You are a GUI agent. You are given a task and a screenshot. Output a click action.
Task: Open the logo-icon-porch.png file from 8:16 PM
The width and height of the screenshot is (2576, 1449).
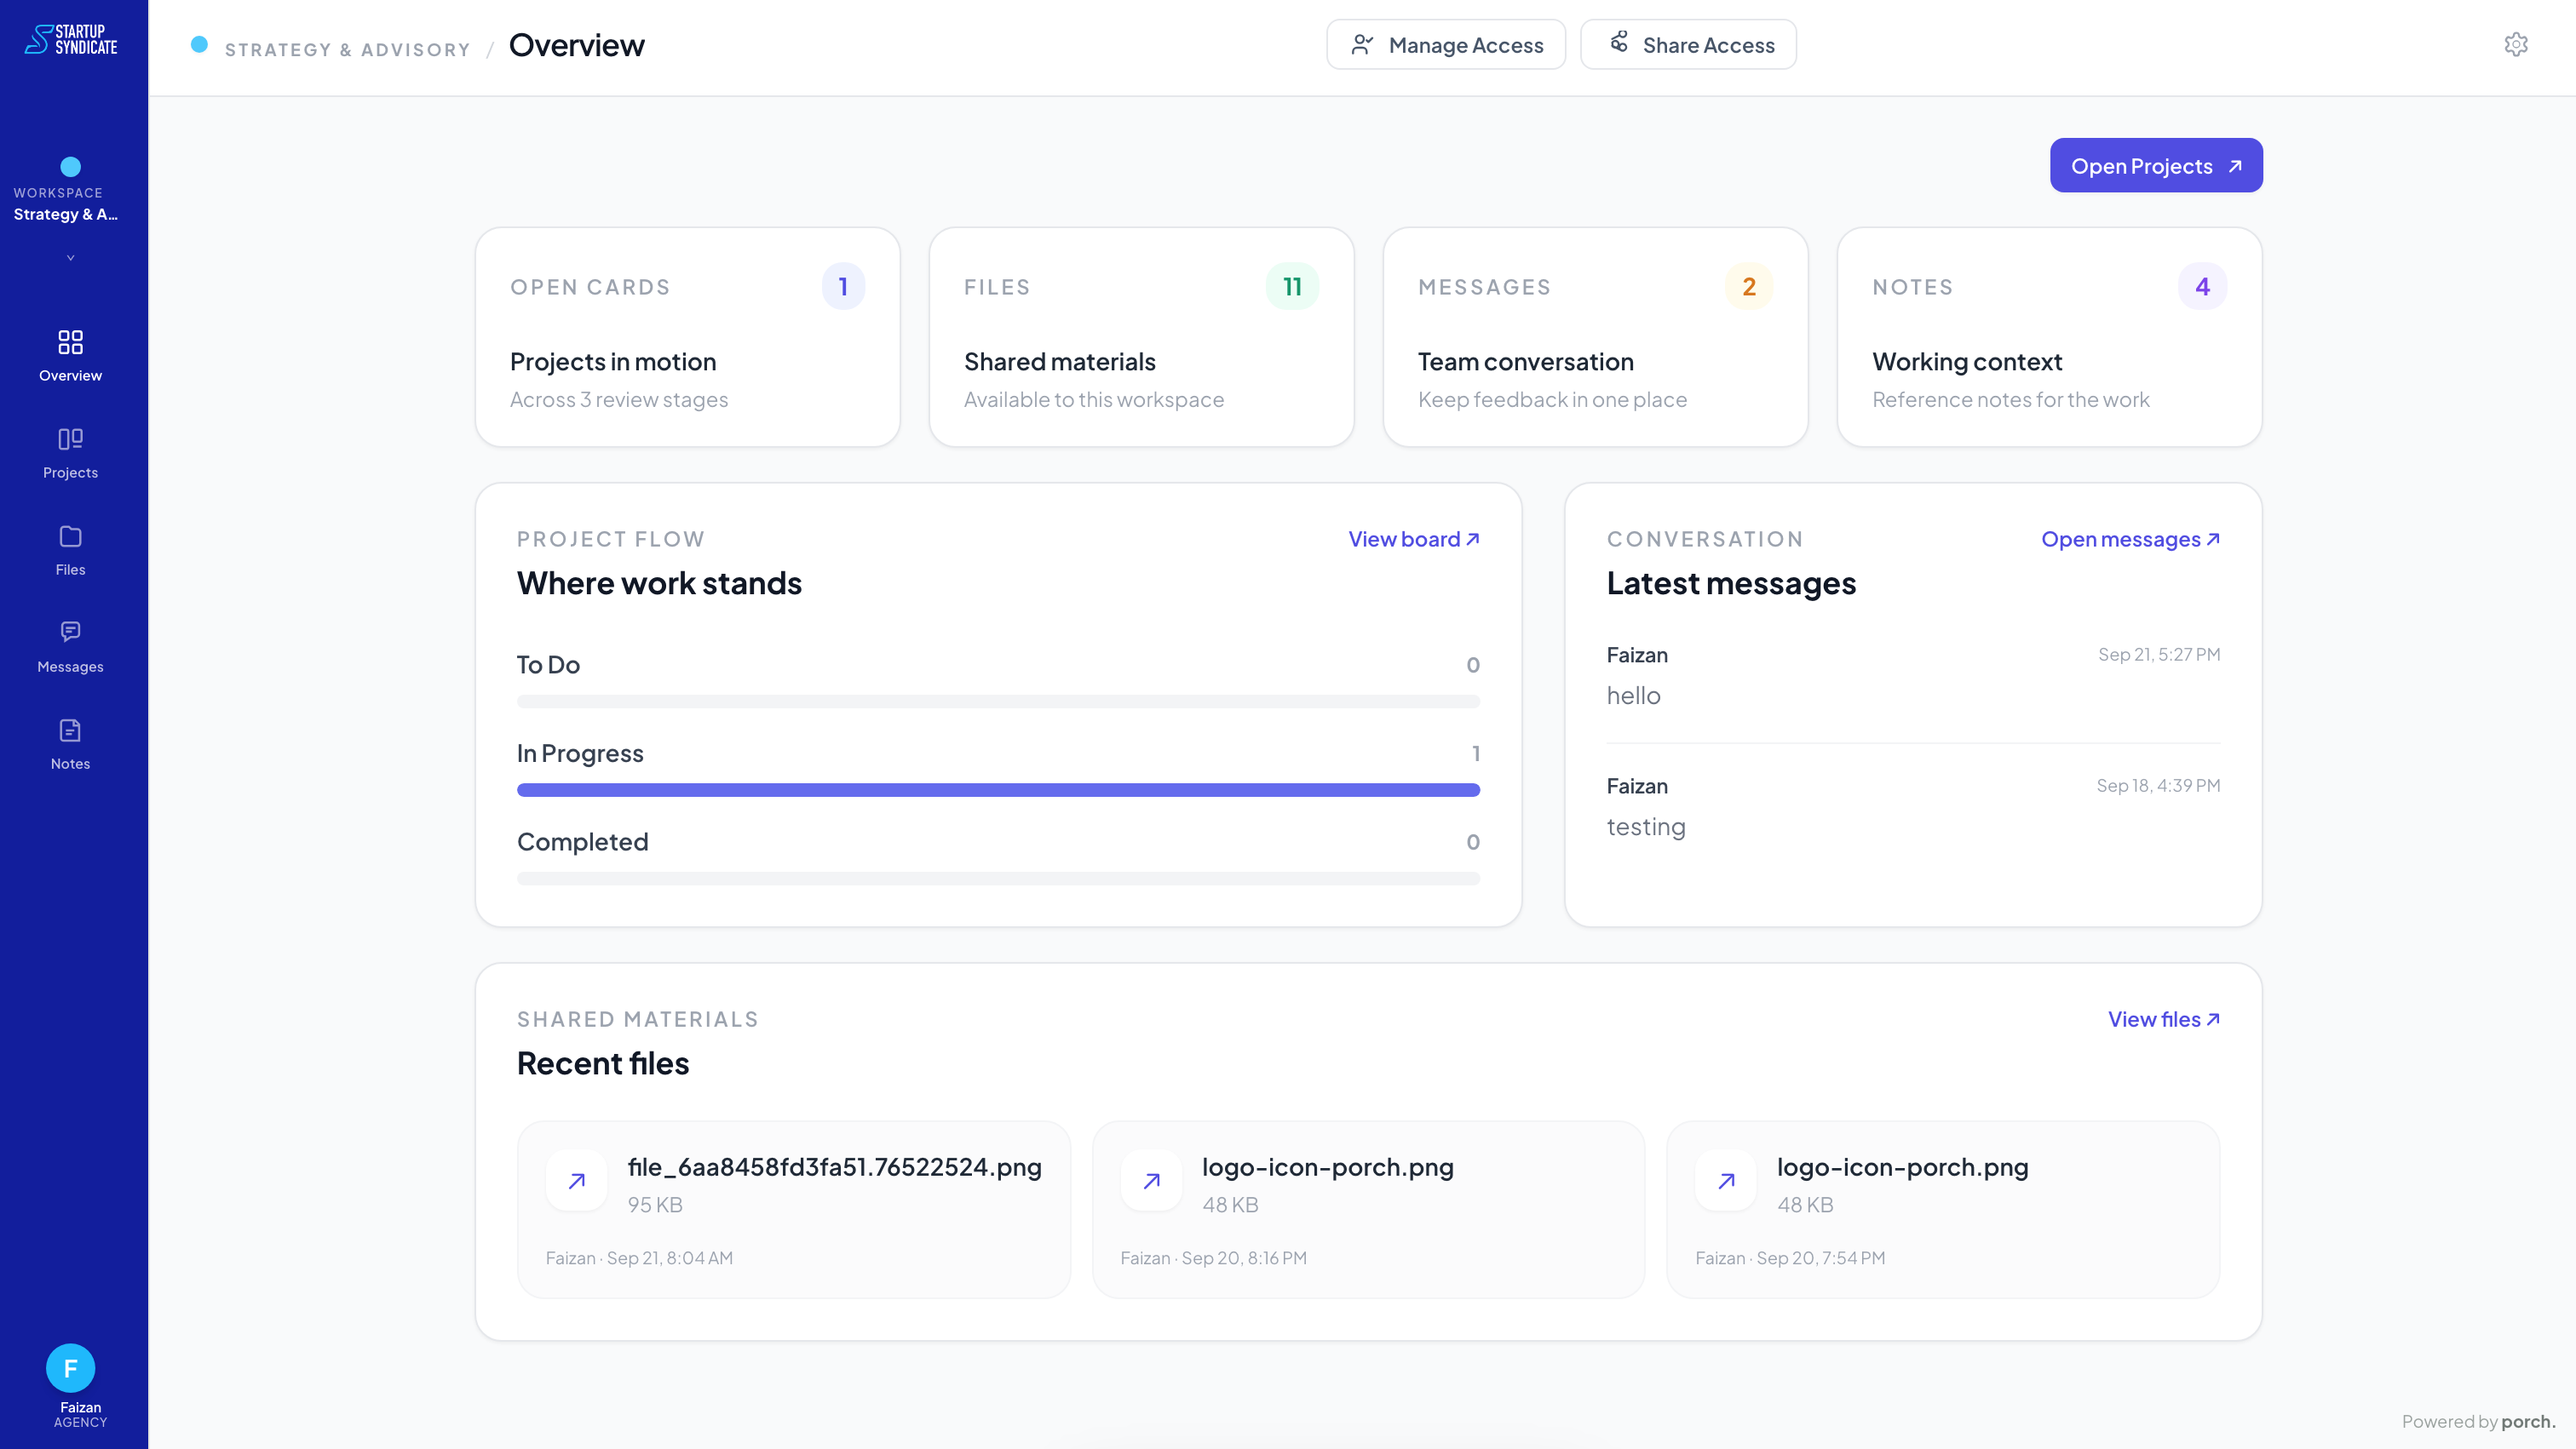coord(1368,1209)
